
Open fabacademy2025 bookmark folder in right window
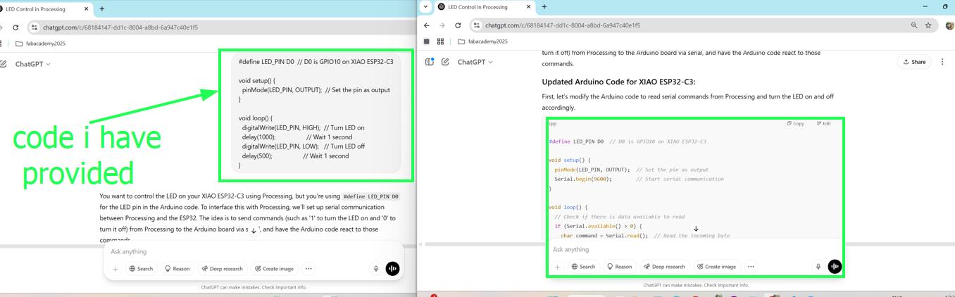tap(483, 42)
